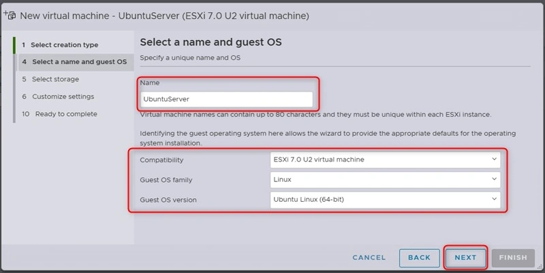This screenshot has width=545, height=273.
Task: Proceed with the NEXT button
Action: (x=465, y=258)
